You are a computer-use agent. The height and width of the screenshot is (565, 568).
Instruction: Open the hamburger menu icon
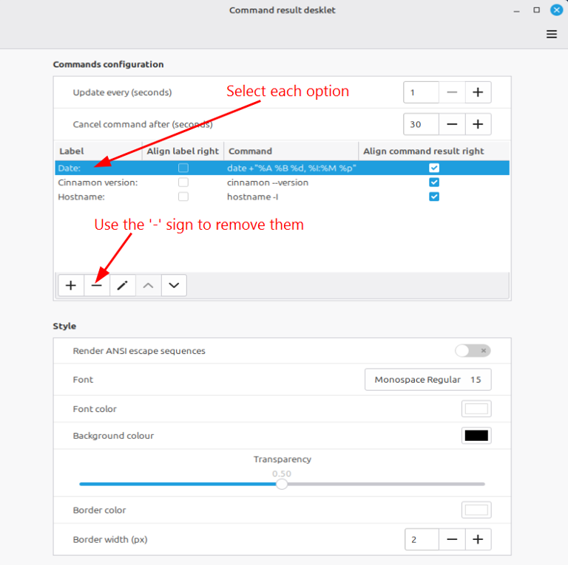(551, 35)
